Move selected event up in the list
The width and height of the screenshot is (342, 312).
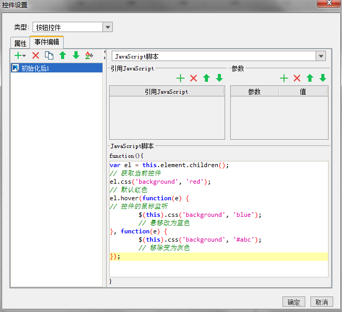(63, 55)
